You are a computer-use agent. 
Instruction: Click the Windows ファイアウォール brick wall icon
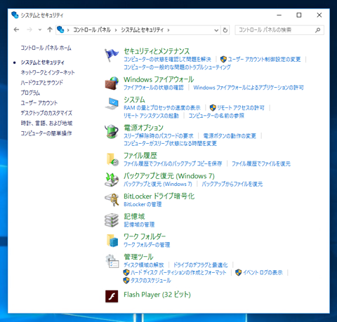coord(112,83)
